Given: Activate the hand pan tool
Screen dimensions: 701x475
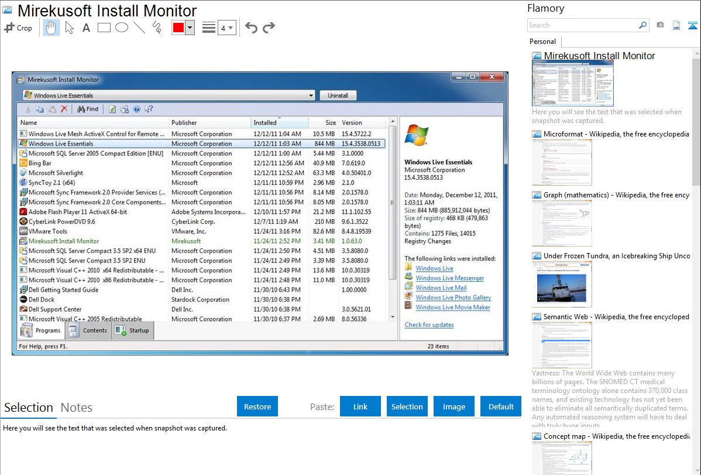Looking at the screenshot, I should (x=51, y=28).
